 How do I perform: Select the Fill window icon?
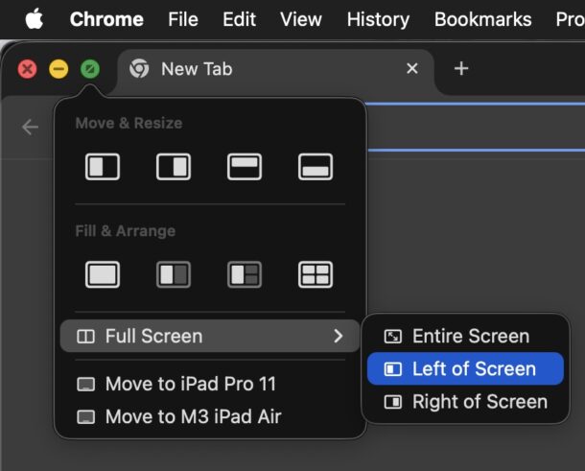[x=103, y=274]
